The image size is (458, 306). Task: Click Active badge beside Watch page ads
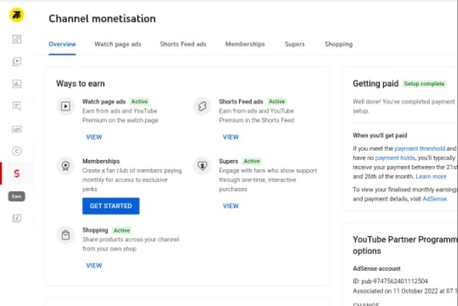(139, 101)
